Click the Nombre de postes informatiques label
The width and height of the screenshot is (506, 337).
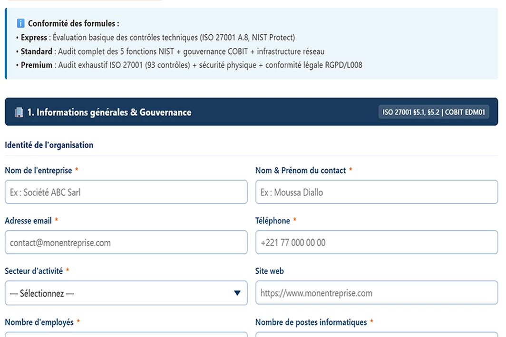(311, 322)
